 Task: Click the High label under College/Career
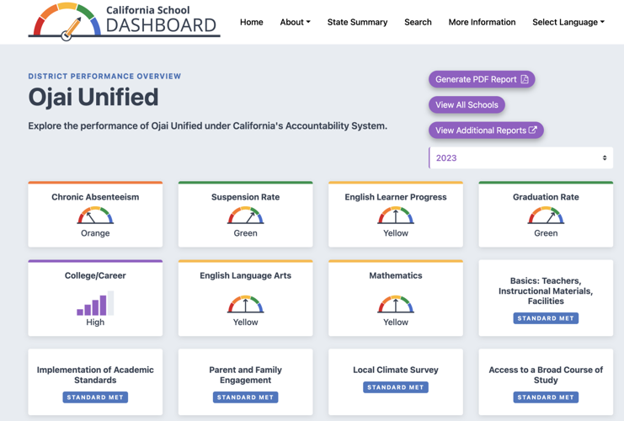95,322
